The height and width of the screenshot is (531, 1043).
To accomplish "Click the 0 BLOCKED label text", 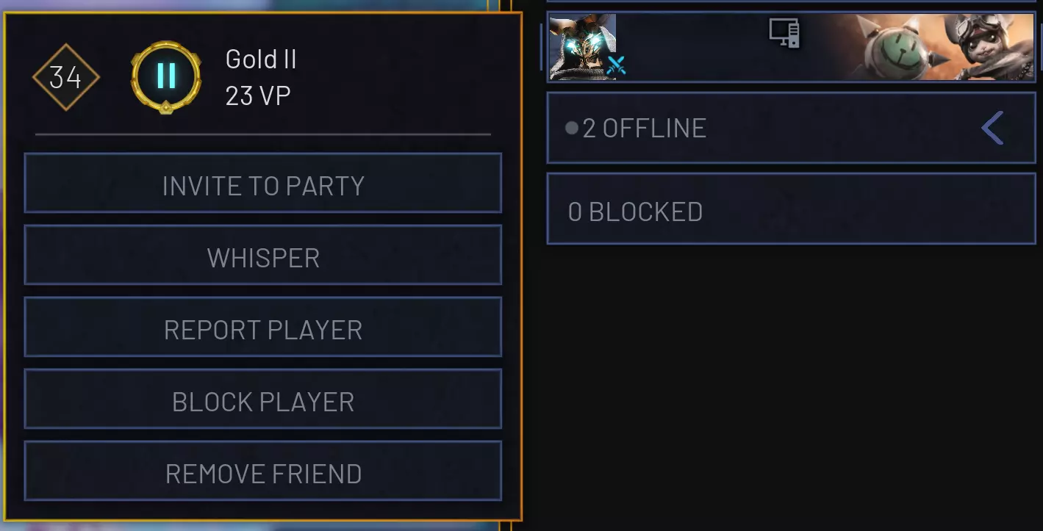I will 636,212.
